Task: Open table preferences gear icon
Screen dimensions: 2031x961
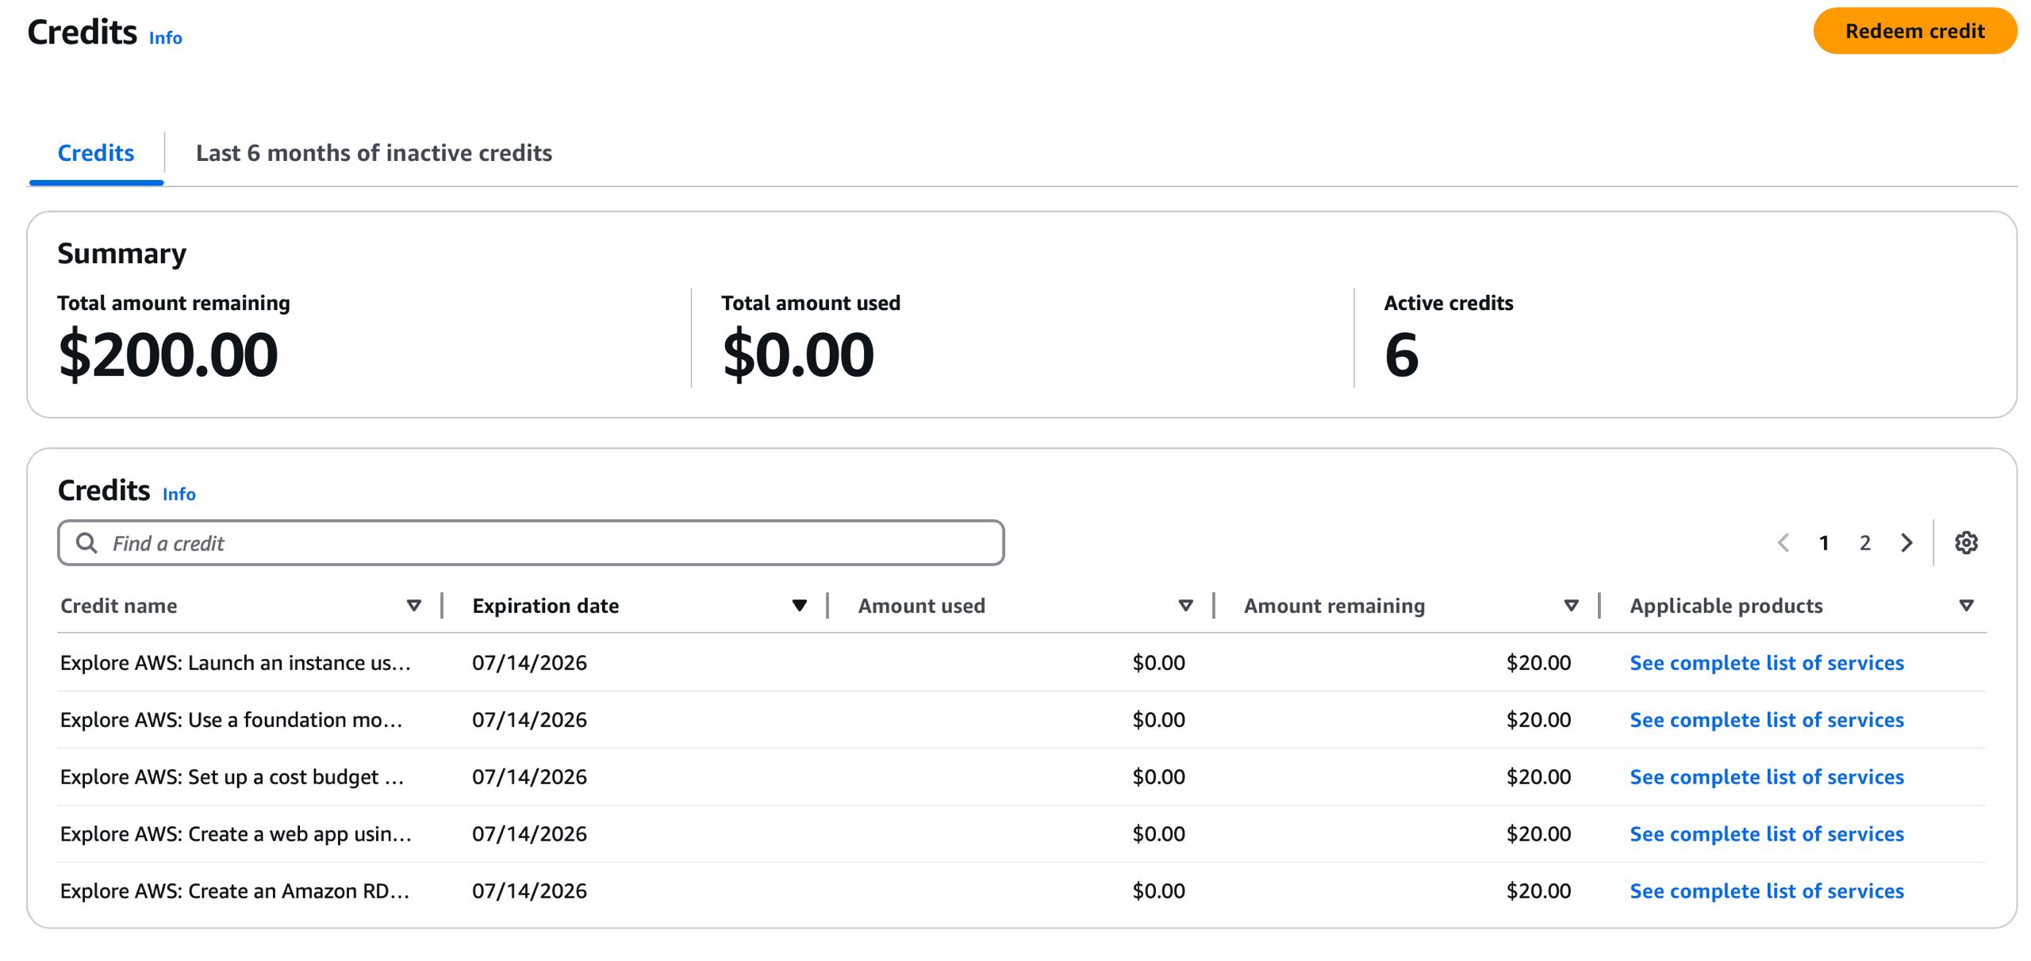Action: [1965, 543]
